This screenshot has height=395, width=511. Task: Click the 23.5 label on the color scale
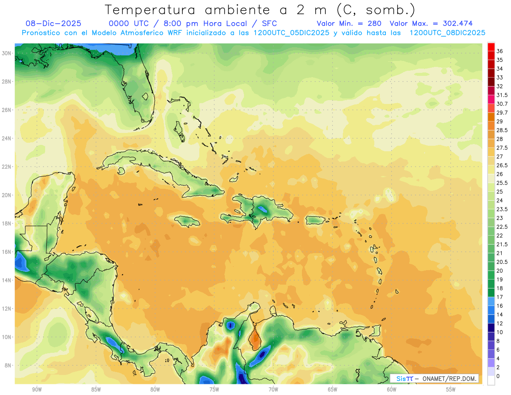click(x=502, y=209)
